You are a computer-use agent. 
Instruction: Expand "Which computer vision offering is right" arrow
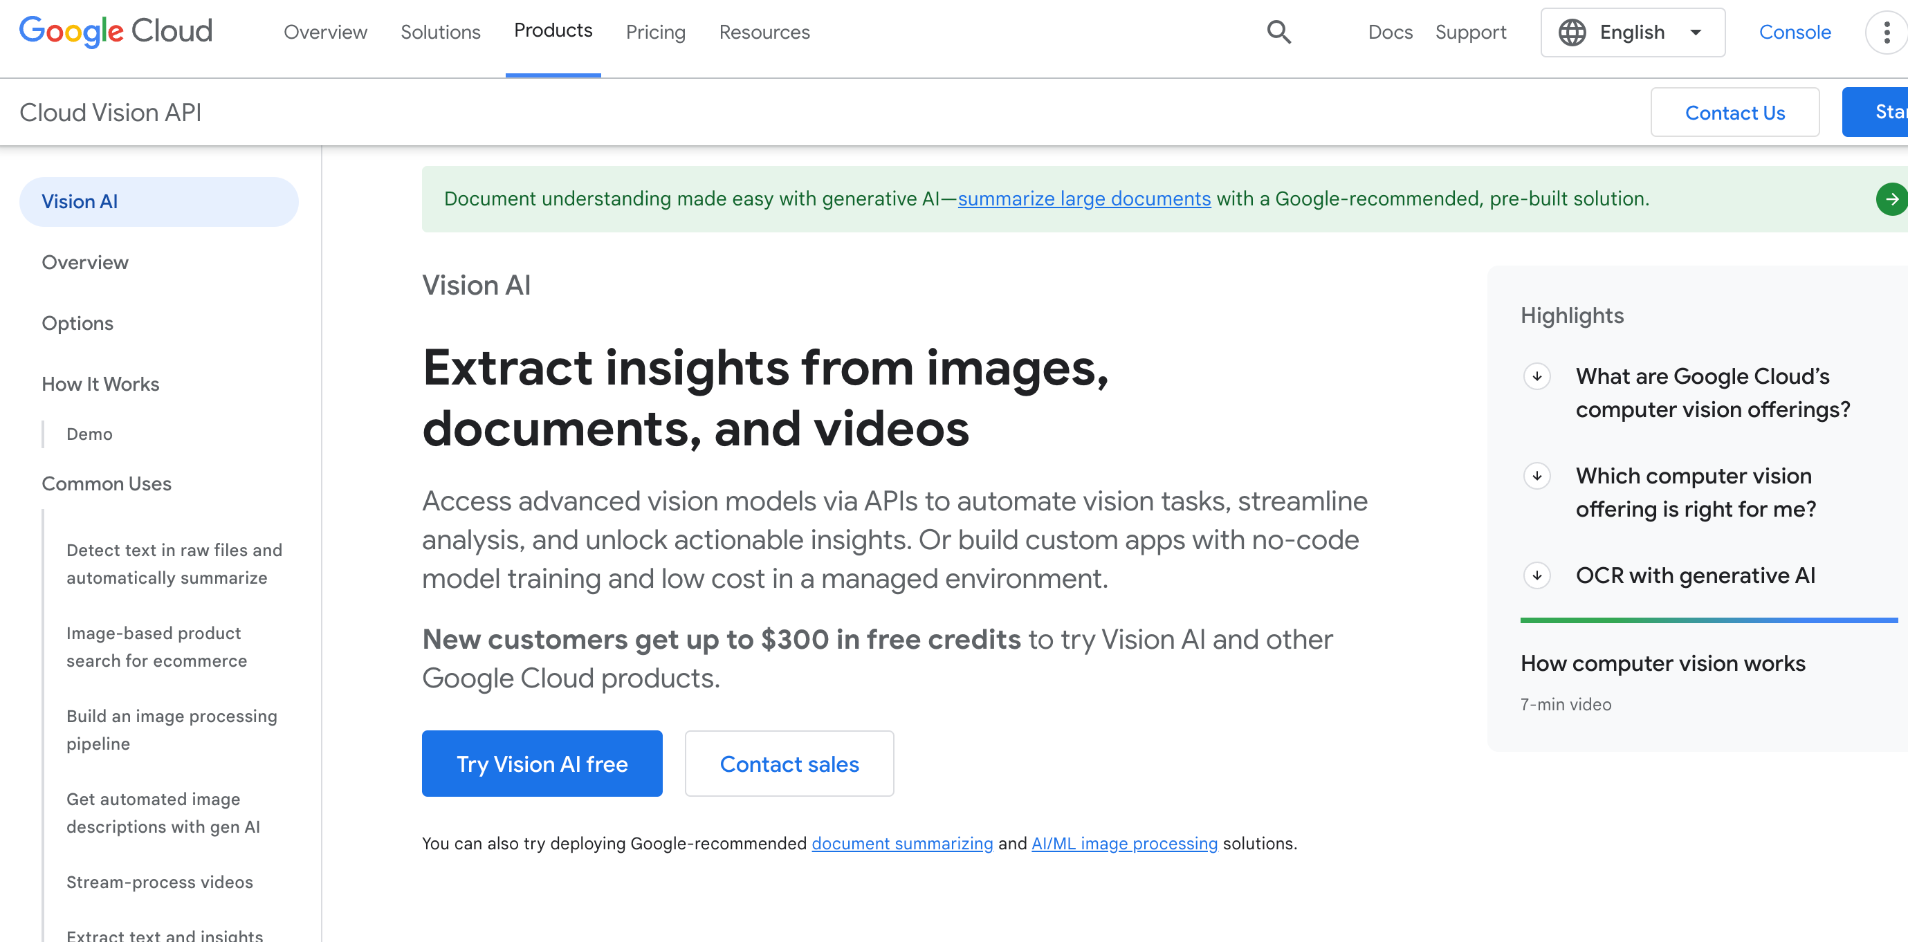pos(1537,475)
